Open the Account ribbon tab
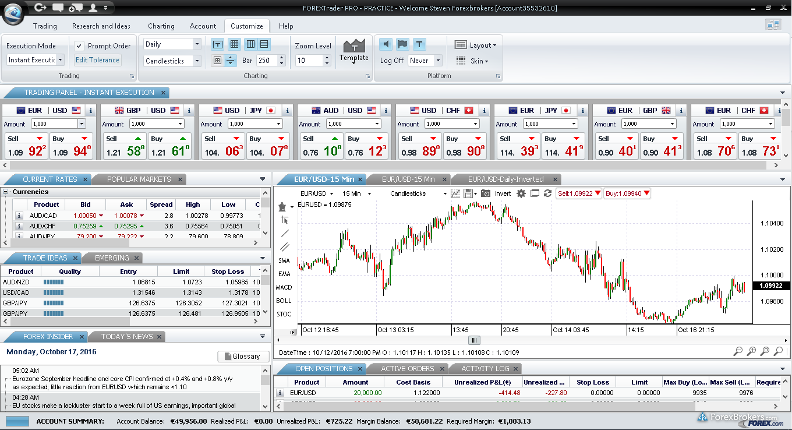The image size is (792, 430). point(203,26)
